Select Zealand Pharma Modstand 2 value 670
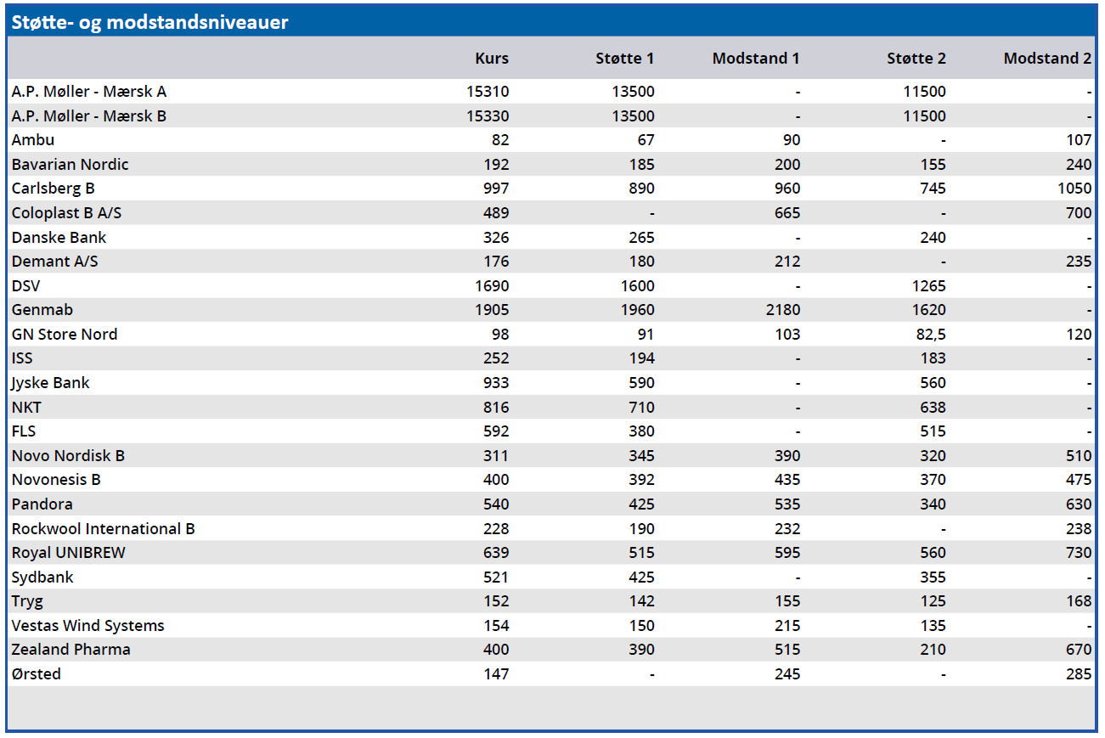 pos(1078,650)
